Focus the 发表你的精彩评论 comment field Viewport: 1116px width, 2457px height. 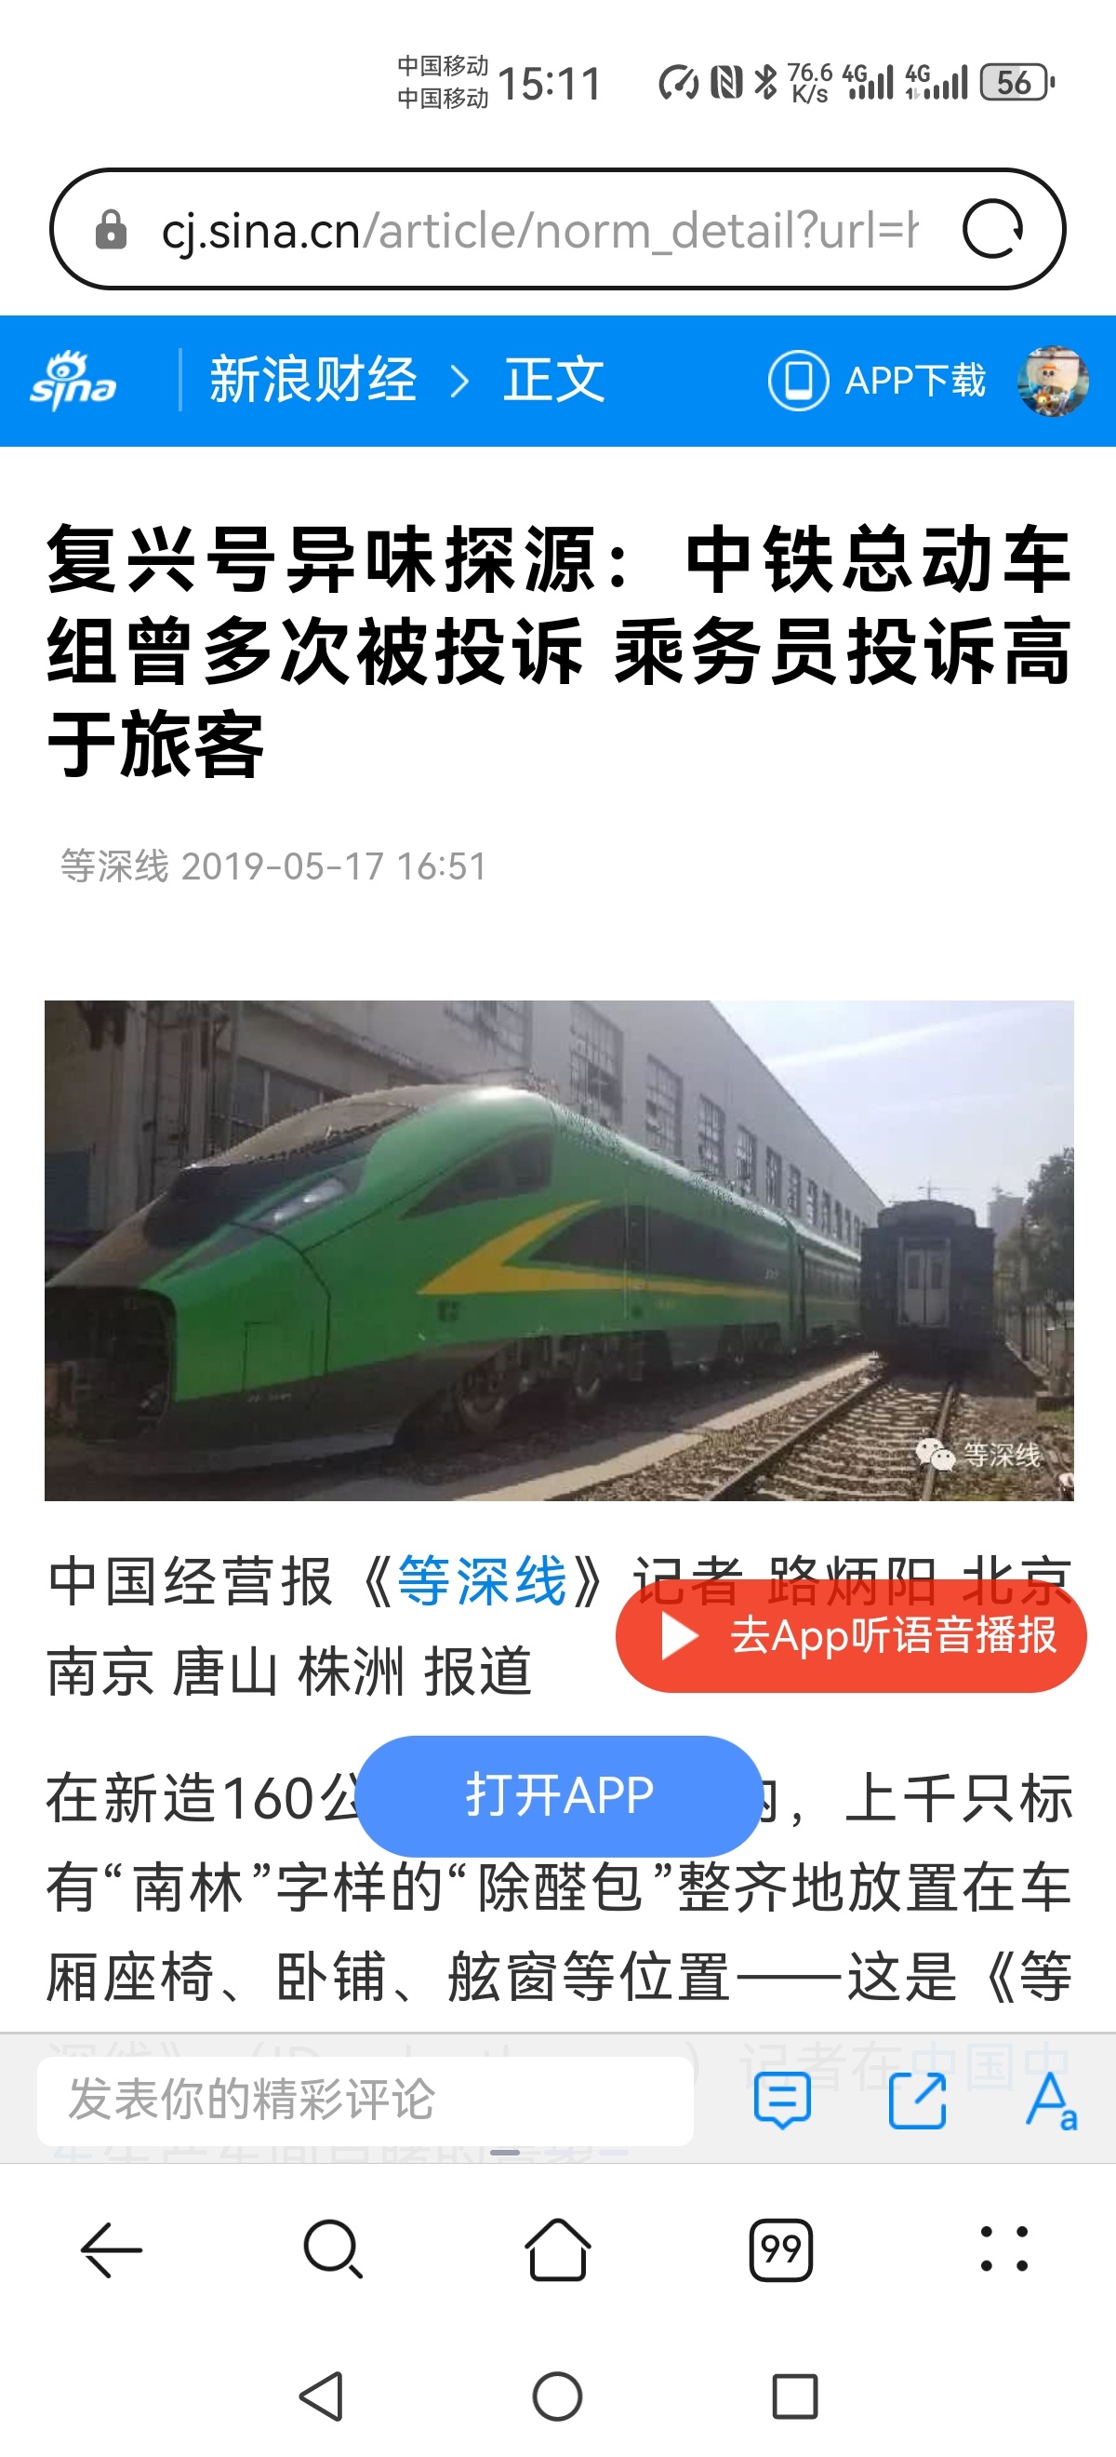coord(365,2100)
